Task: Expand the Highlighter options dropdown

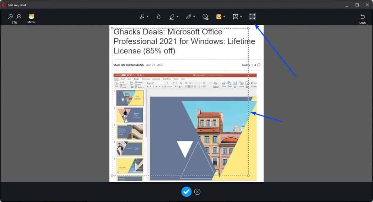Action: pos(177,17)
